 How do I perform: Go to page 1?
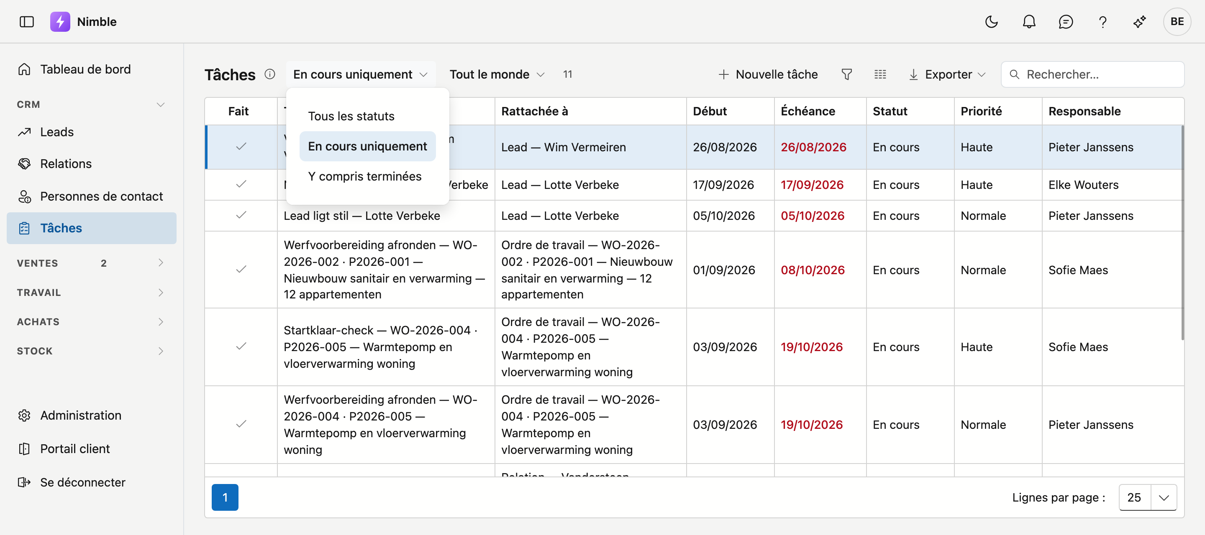(225, 498)
